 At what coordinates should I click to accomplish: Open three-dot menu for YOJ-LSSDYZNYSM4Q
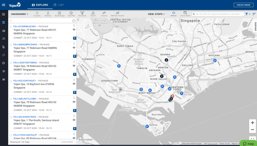(x=74, y=62)
